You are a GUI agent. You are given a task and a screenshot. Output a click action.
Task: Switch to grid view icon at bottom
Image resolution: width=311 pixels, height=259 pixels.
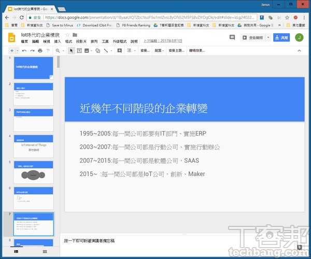pos(45,251)
